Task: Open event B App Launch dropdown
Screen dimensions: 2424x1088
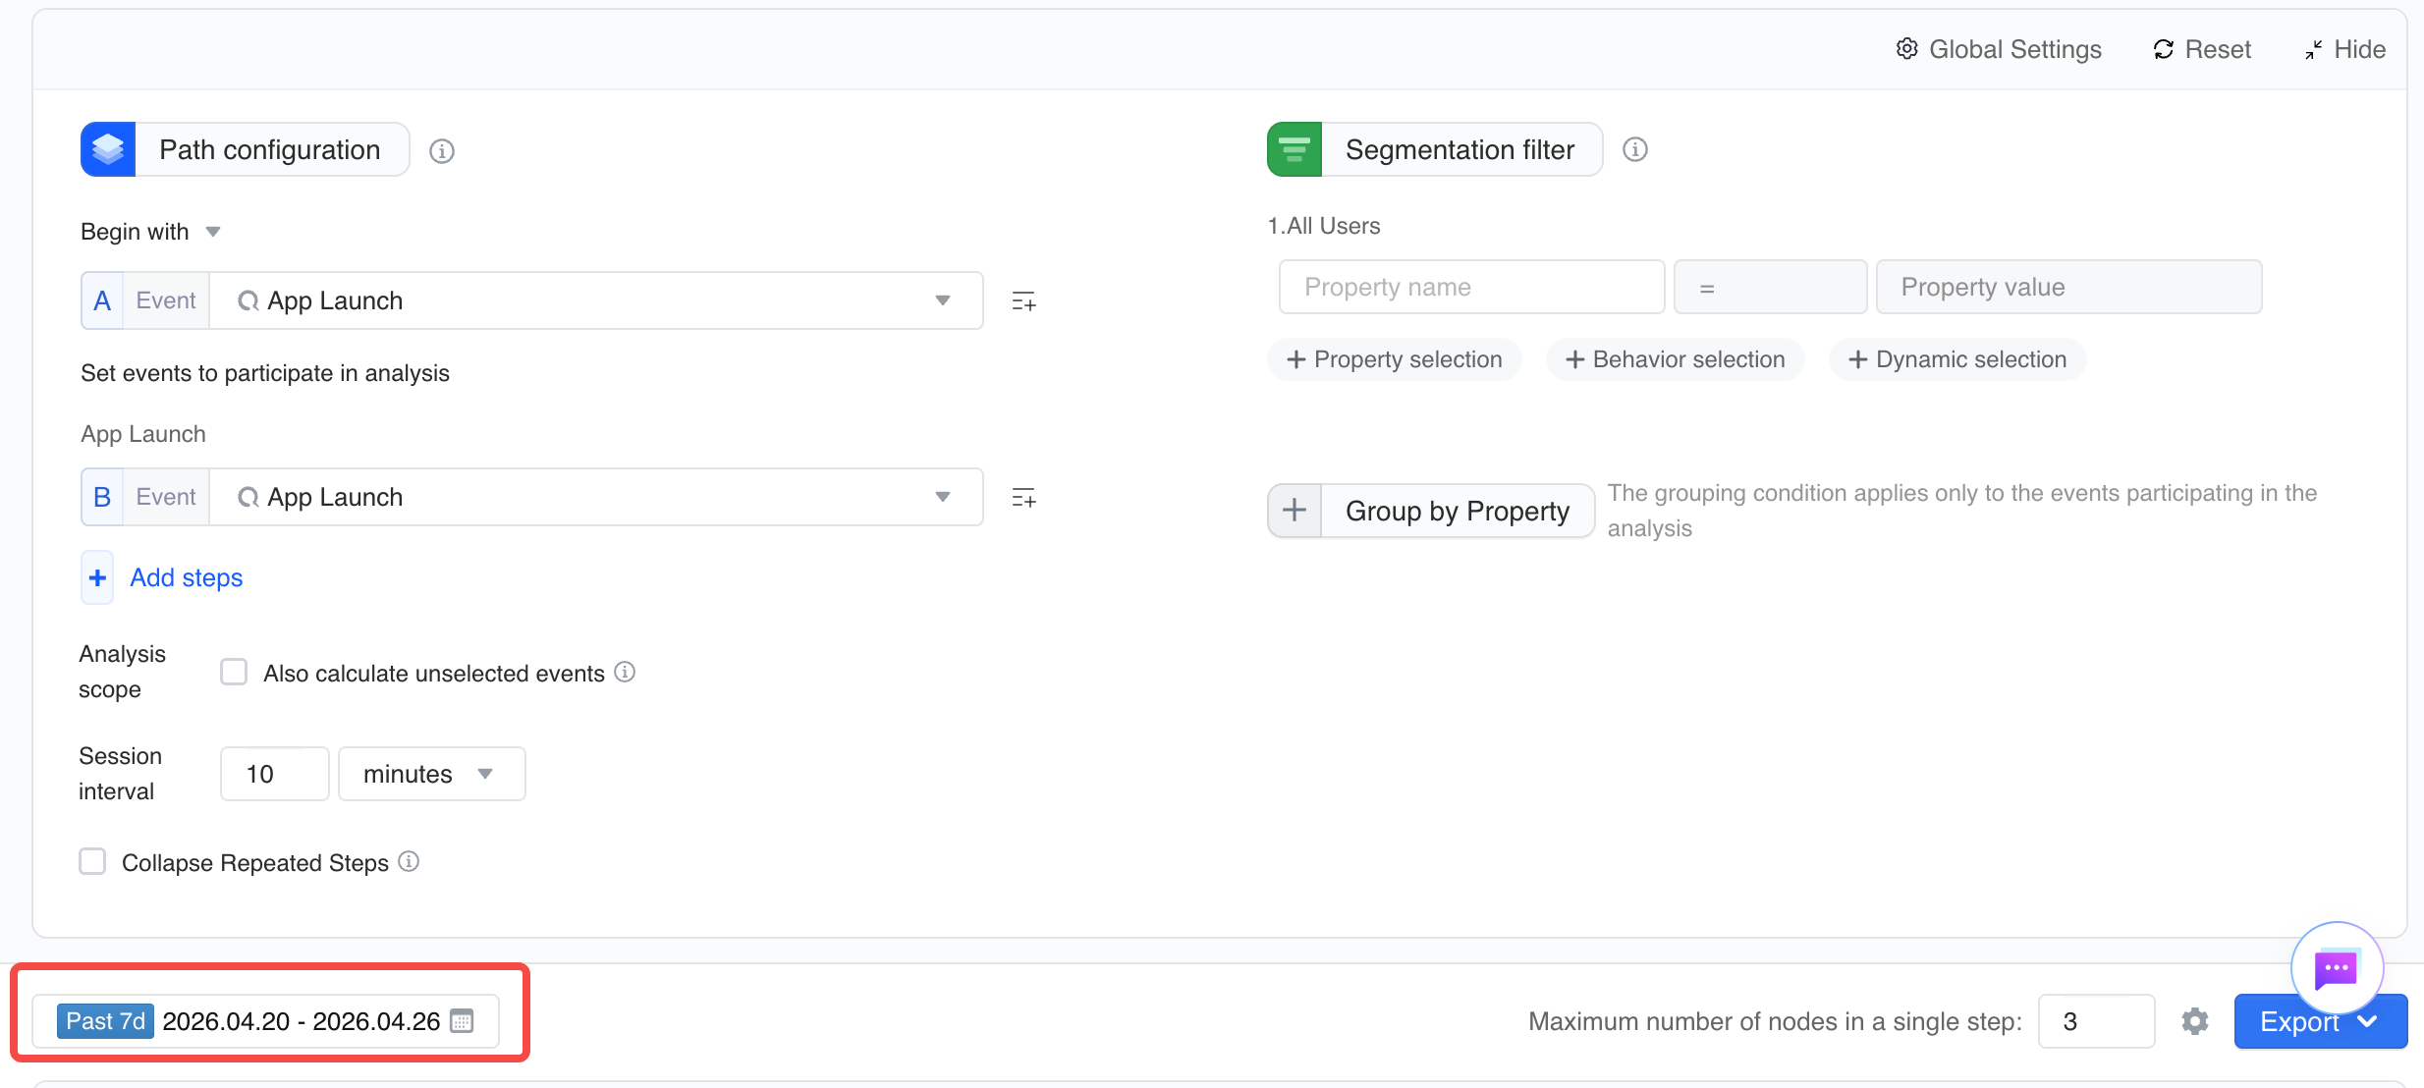Action: (x=596, y=497)
